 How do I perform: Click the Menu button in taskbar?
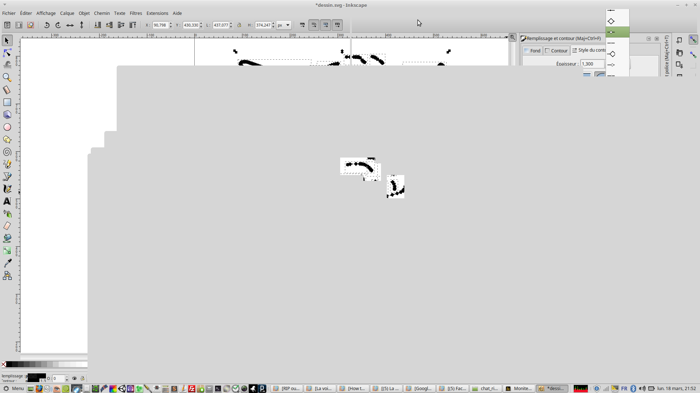[14, 389]
